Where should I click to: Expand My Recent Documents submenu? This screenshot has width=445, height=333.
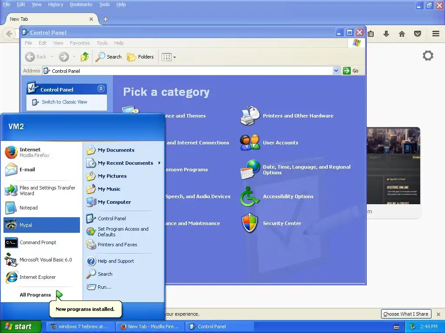123,163
